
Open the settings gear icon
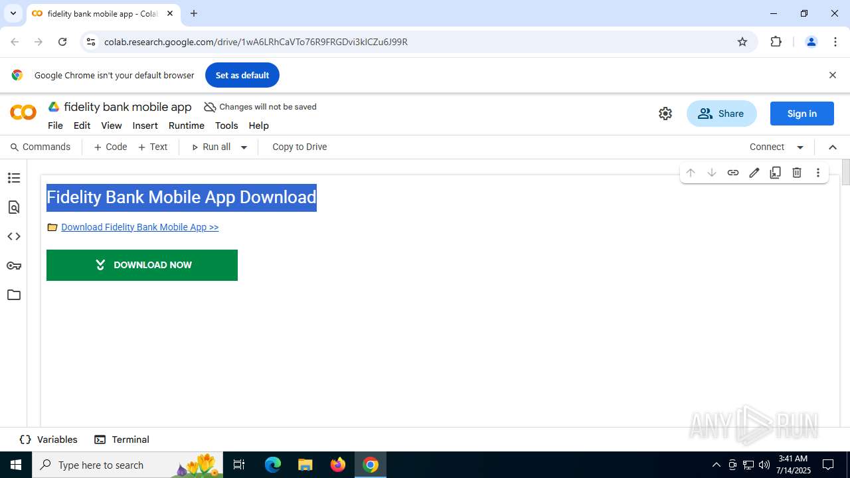tap(665, 114)
